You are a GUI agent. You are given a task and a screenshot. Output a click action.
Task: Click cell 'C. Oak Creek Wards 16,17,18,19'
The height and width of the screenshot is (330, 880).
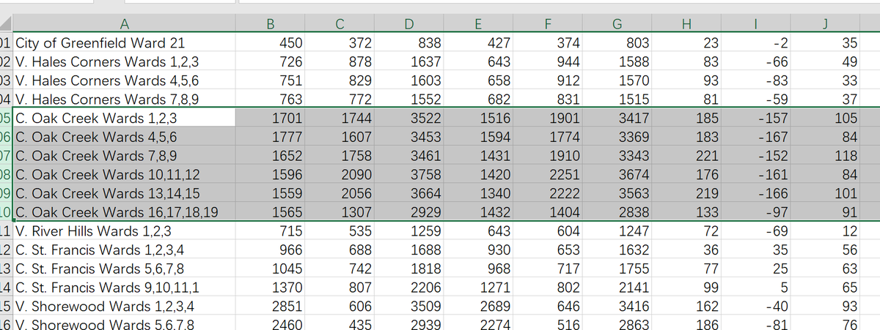pyautogui.click(x=123, y=211)
